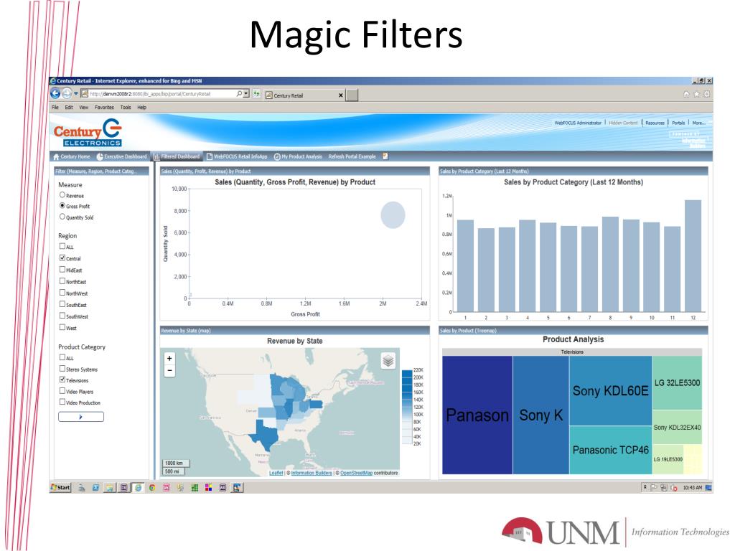This screenshot has width=735, height=551.
Task: Open the address bar autocomplete dropdown
Action: [246, 94]
